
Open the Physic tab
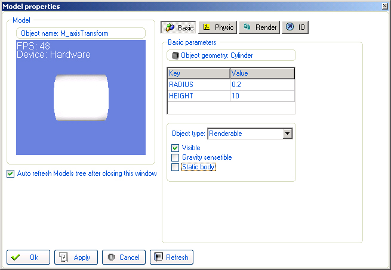pos(218,27)
